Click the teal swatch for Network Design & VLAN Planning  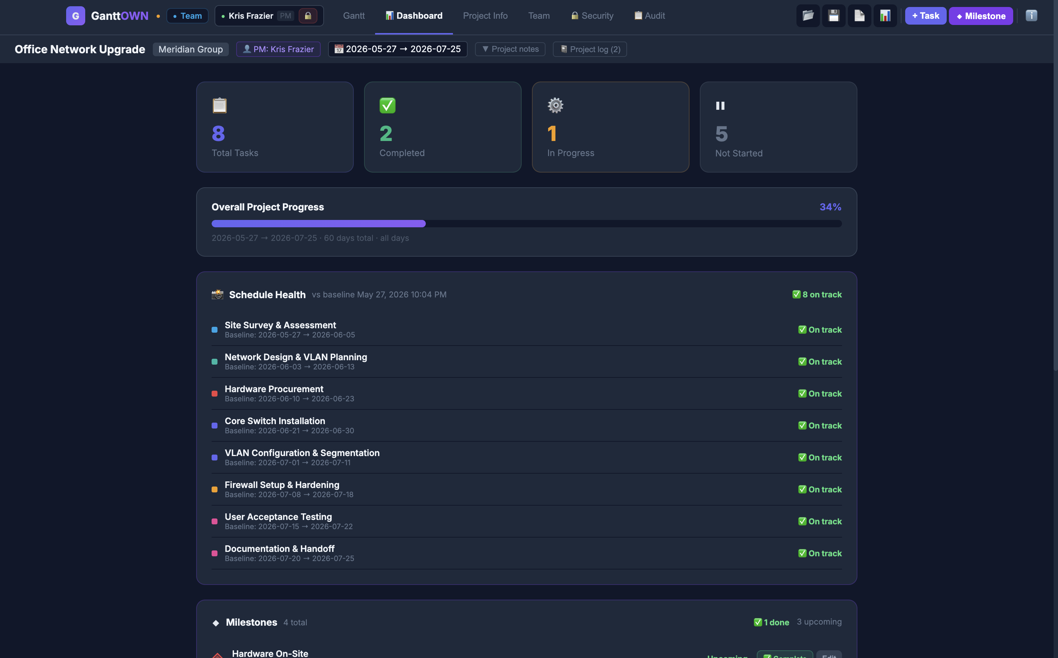[x=215, y=362]
